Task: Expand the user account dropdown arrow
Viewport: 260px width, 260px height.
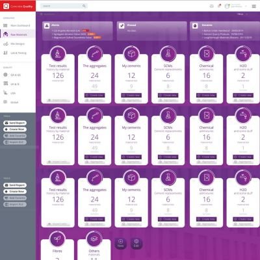Action: 246,6
